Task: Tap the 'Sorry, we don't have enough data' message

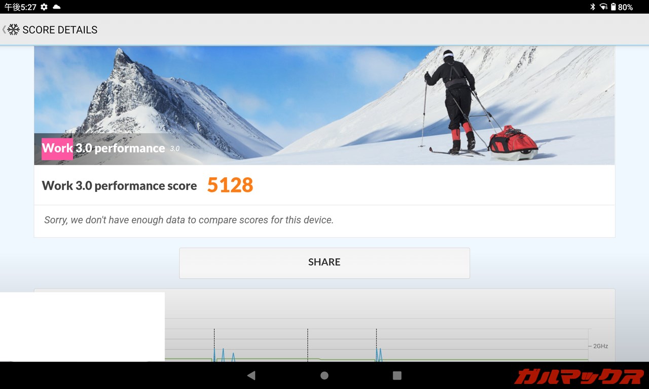Action: pos(189,220)
